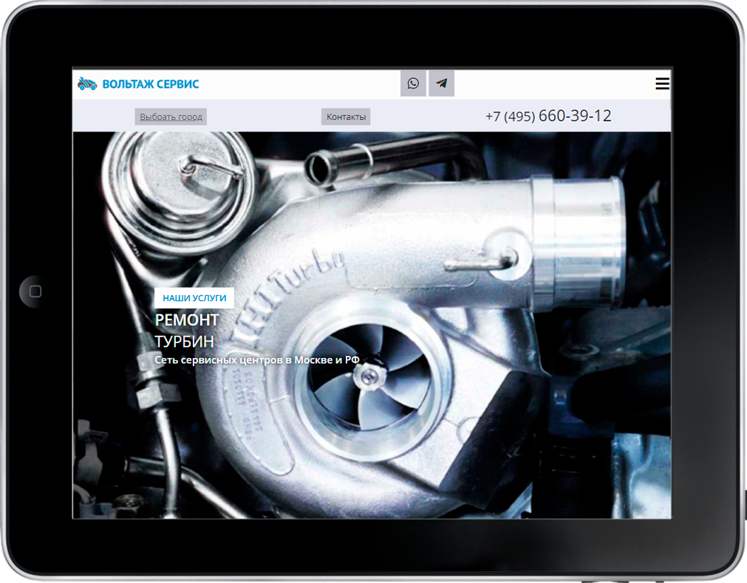Open WhatsApp chat via header icon
The image size is (747, 583).
(413, 83)
